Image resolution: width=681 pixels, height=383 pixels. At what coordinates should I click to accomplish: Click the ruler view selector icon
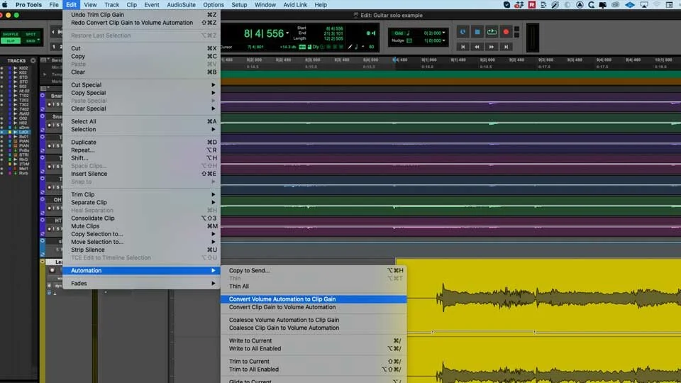[x=43, y=60]
